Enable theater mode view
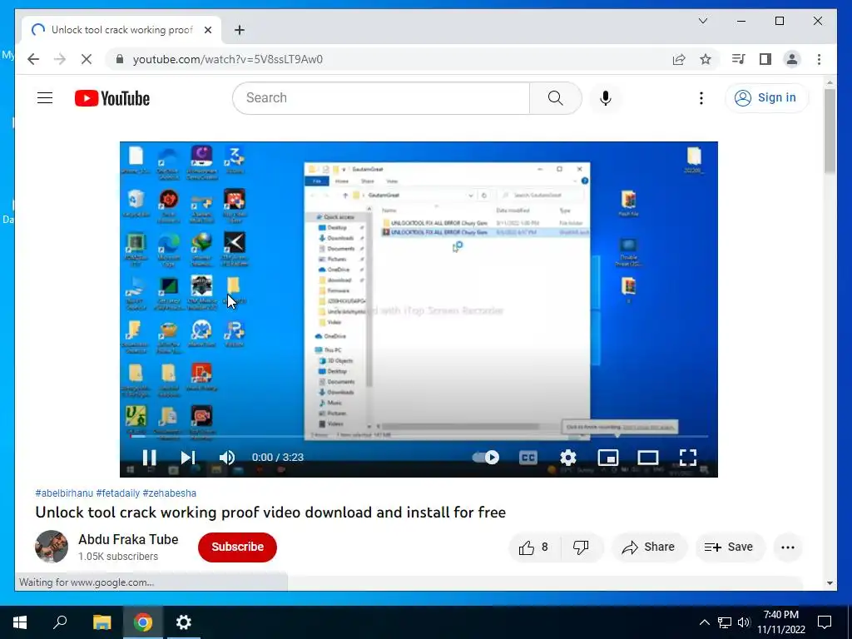This screenshot has width=852, height=639. pos(647,458)
